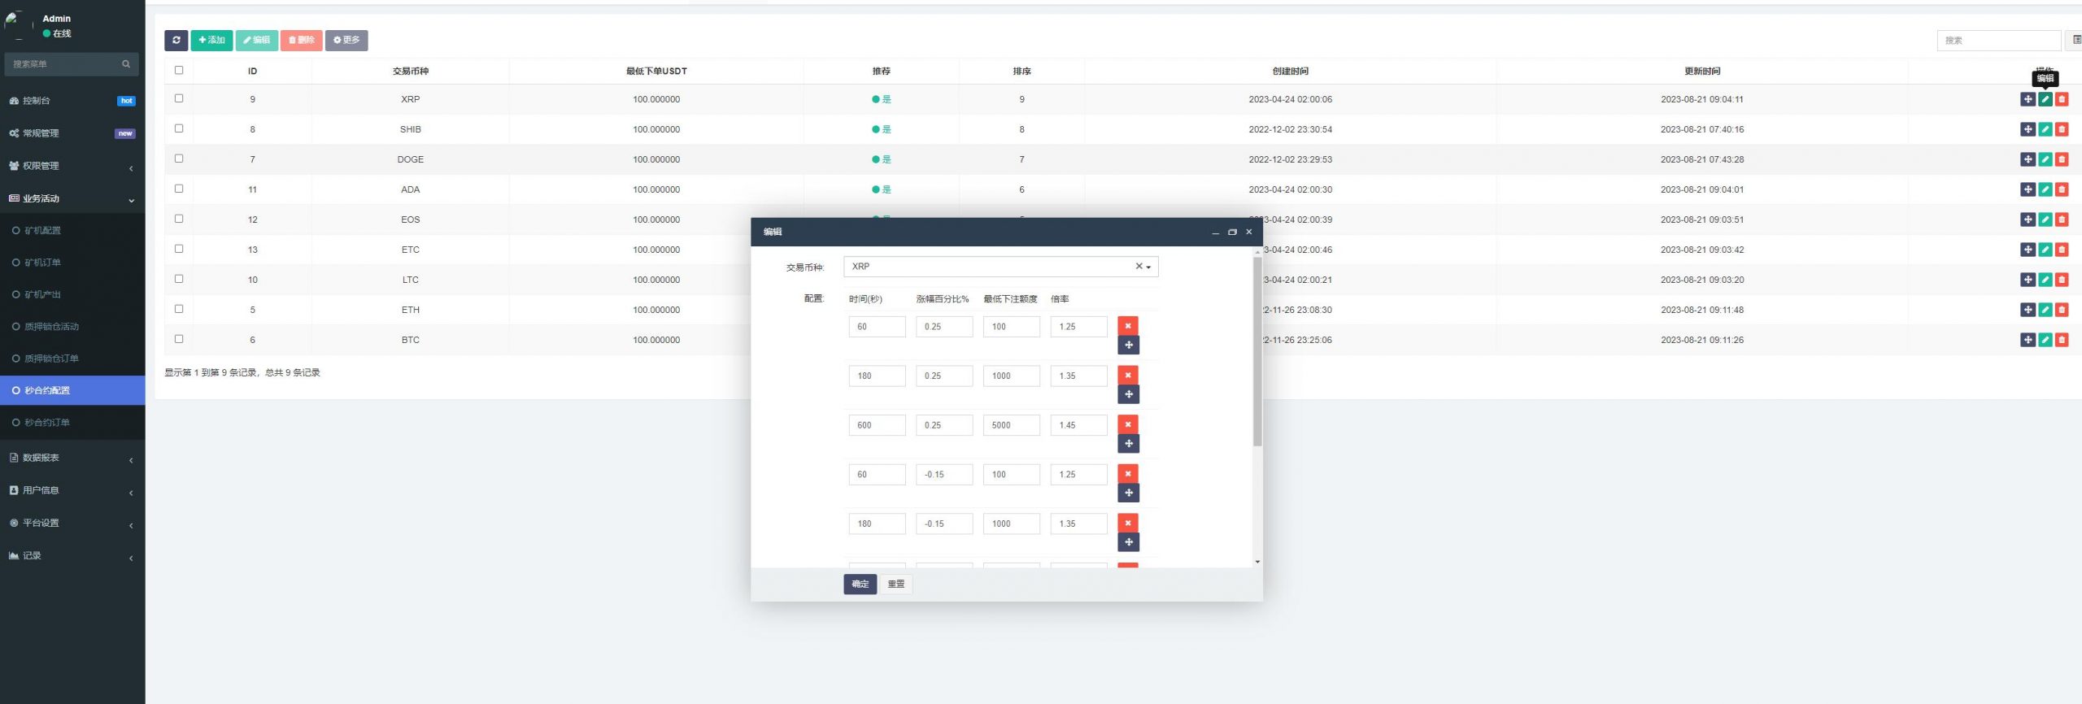Open the 更多 dropdown in the toolbar
This screenshot has width=2082, height=704.
pos(346,40)
